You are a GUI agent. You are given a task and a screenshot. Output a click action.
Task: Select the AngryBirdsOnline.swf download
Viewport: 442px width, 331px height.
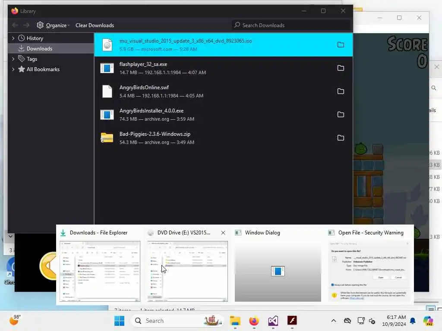point(223,91)
